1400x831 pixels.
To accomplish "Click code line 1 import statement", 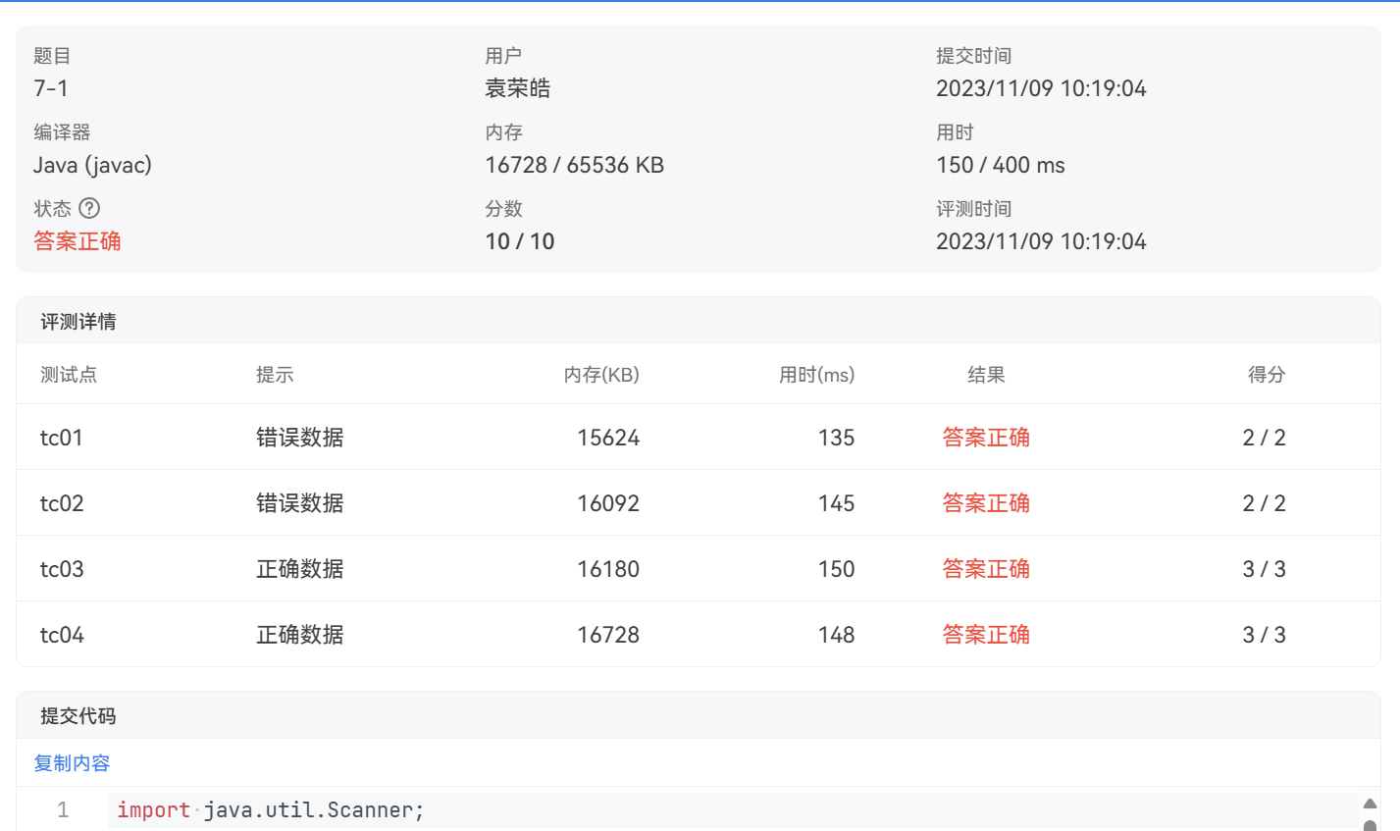I will (x=270, y=810).
